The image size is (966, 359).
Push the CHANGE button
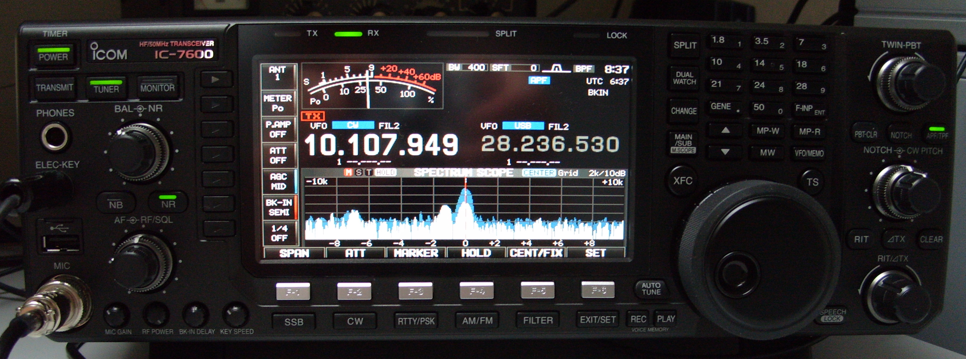pyautogui.click(x=684, y=111)
